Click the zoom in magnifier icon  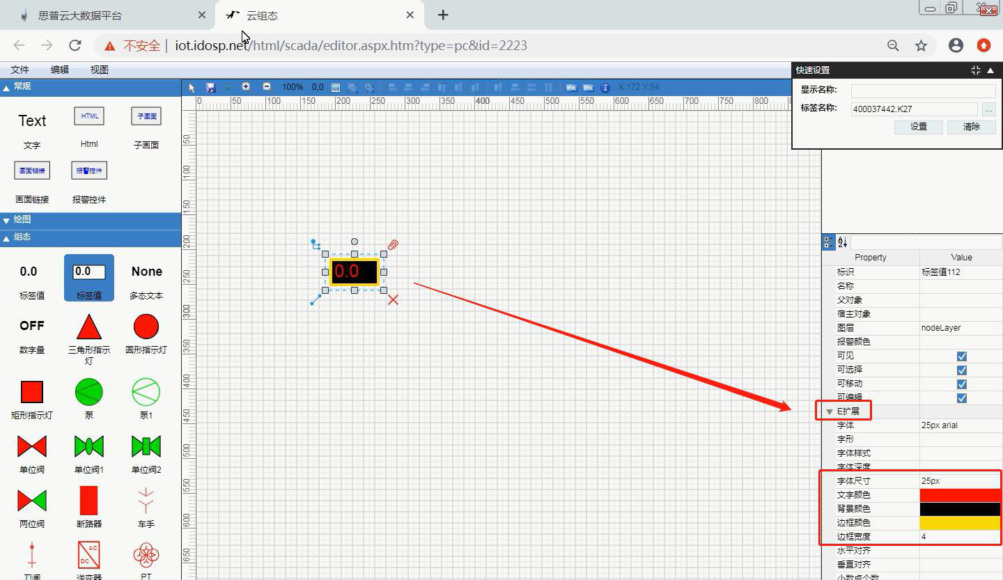point(246,87)
